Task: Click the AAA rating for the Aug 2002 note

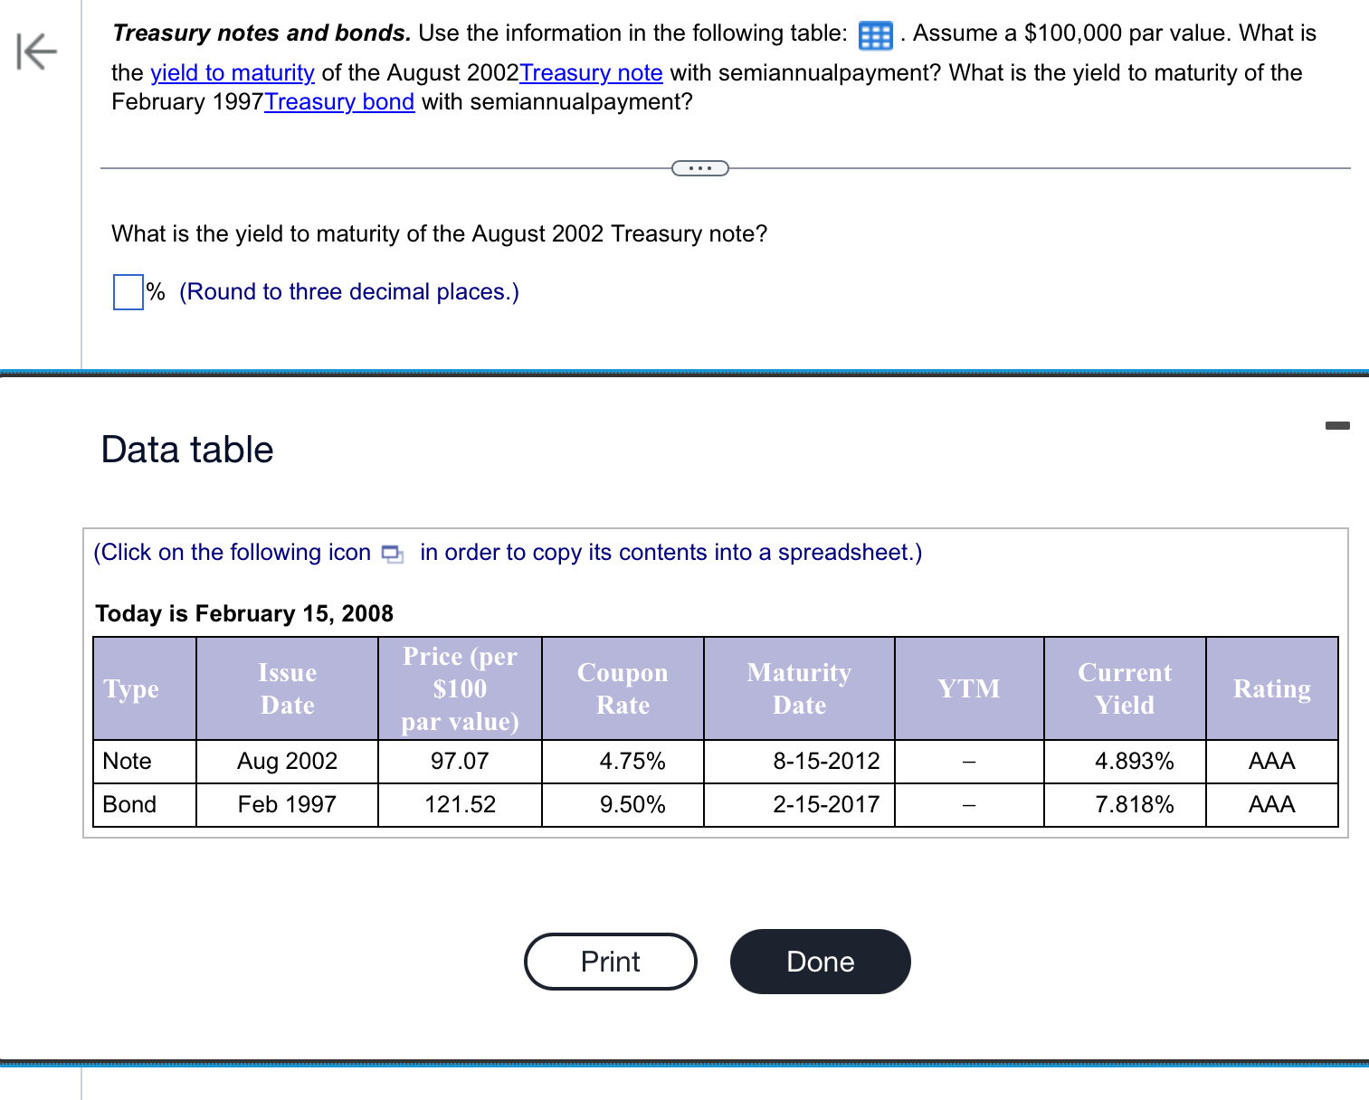Action: tap(1271, 761)
